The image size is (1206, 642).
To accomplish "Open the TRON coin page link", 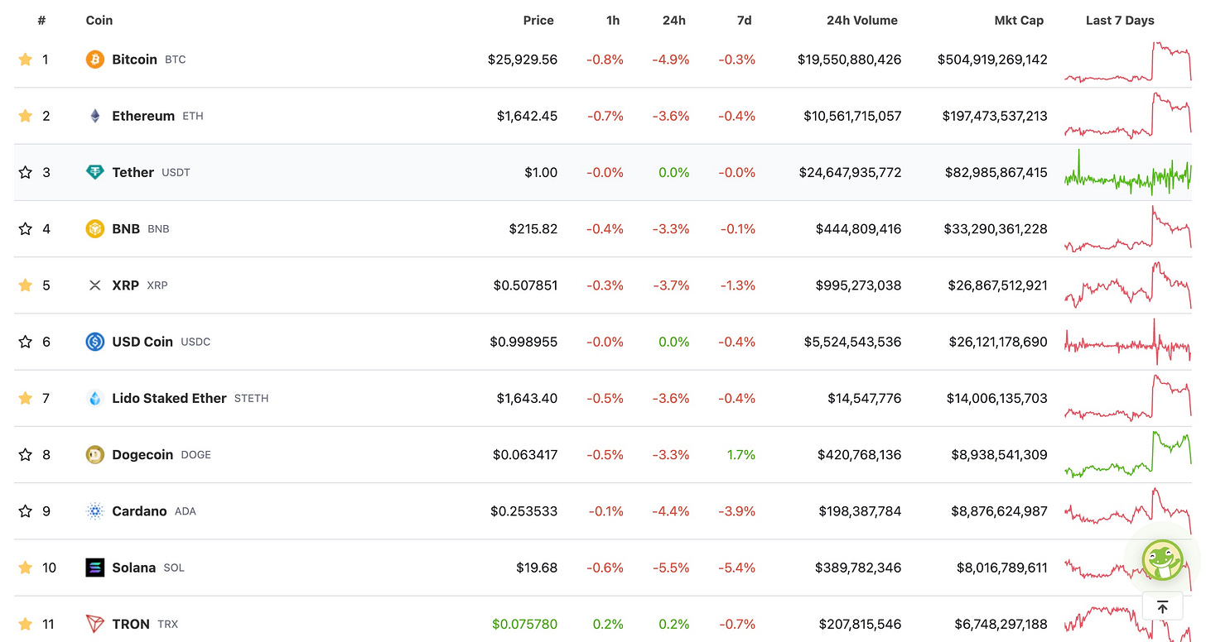I will pos(131,624).
